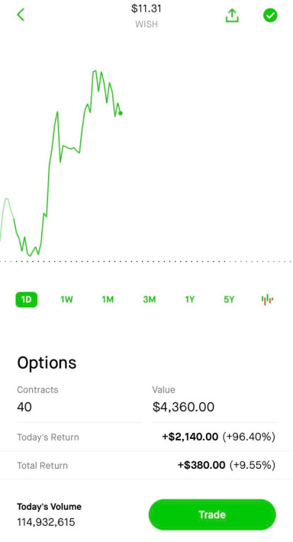The width and height of the screenshot is (293, 542).
Task: View the 5Y chart range
Action: 229,299
